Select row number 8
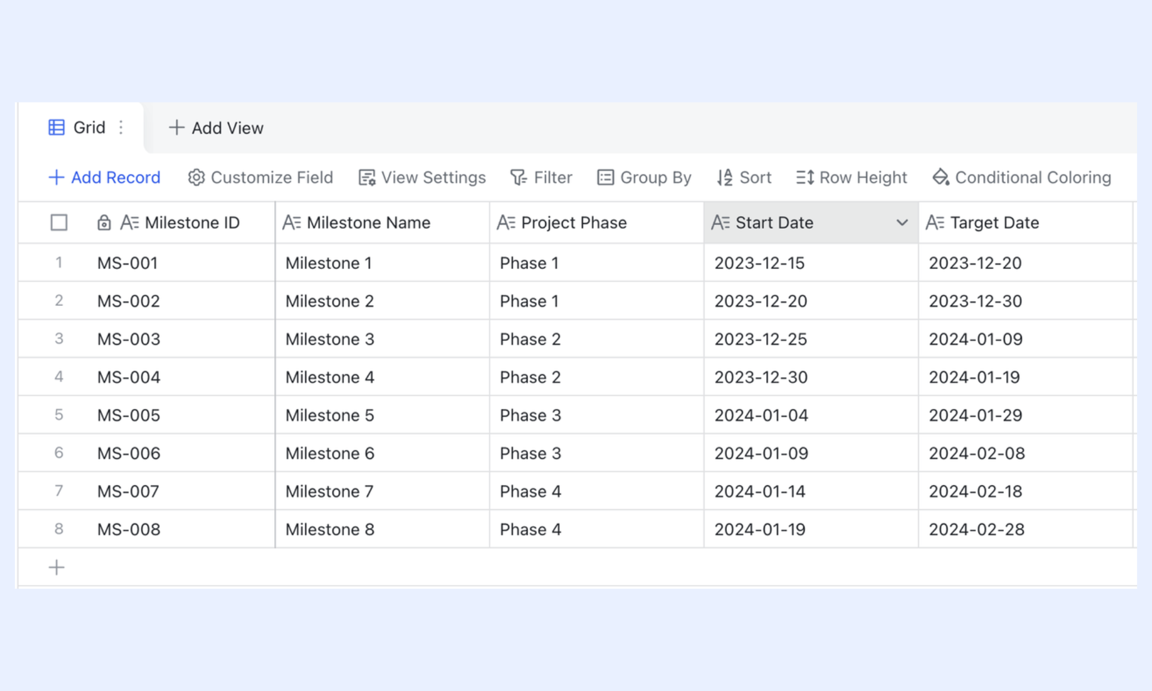This screenshot has height=691, width=1152. click(59, 529)
